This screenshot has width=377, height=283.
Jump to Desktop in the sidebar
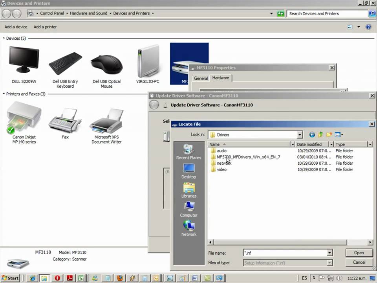[189, 171]
